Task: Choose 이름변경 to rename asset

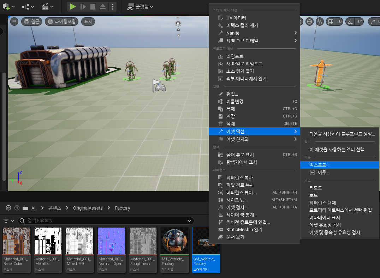Action: coord(255,102)
